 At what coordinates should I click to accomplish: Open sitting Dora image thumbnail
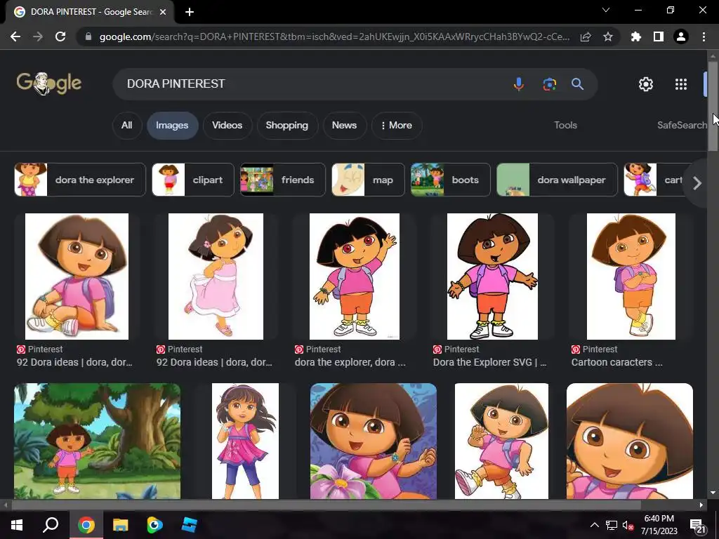coord(77,277)
